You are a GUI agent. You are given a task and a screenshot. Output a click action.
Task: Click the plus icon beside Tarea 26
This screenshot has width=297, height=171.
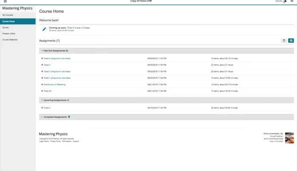pyautogui.click(x=42, y=91)
